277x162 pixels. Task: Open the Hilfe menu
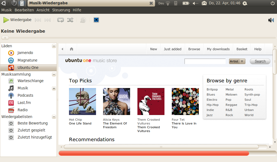[x=77, y=10]
